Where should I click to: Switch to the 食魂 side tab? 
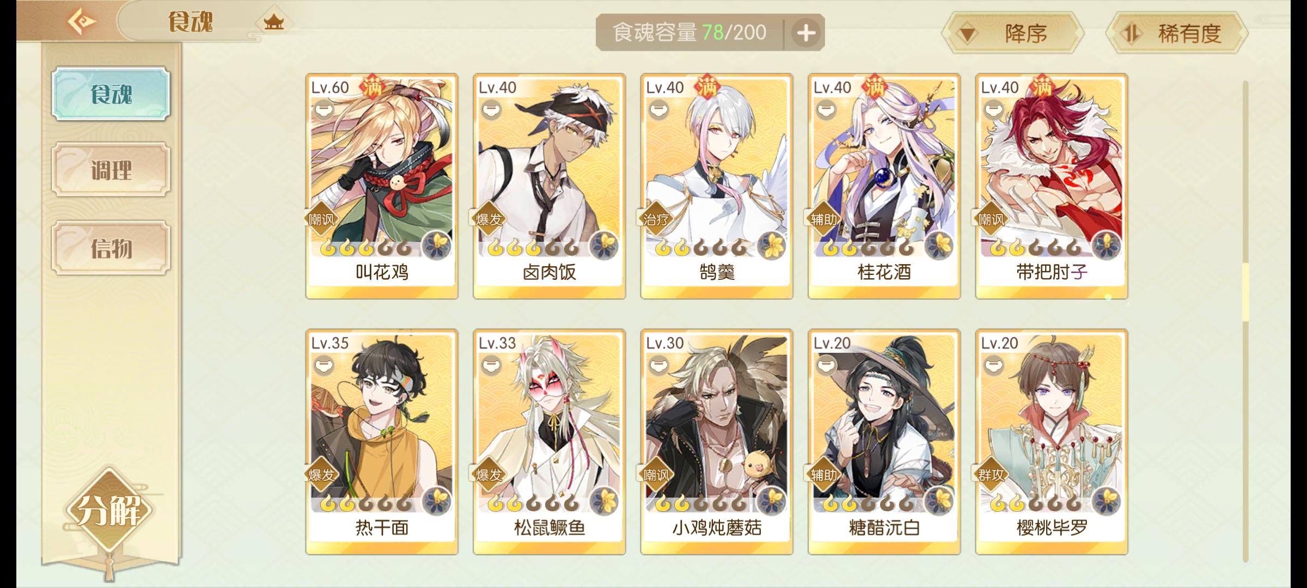coord(111,94)
